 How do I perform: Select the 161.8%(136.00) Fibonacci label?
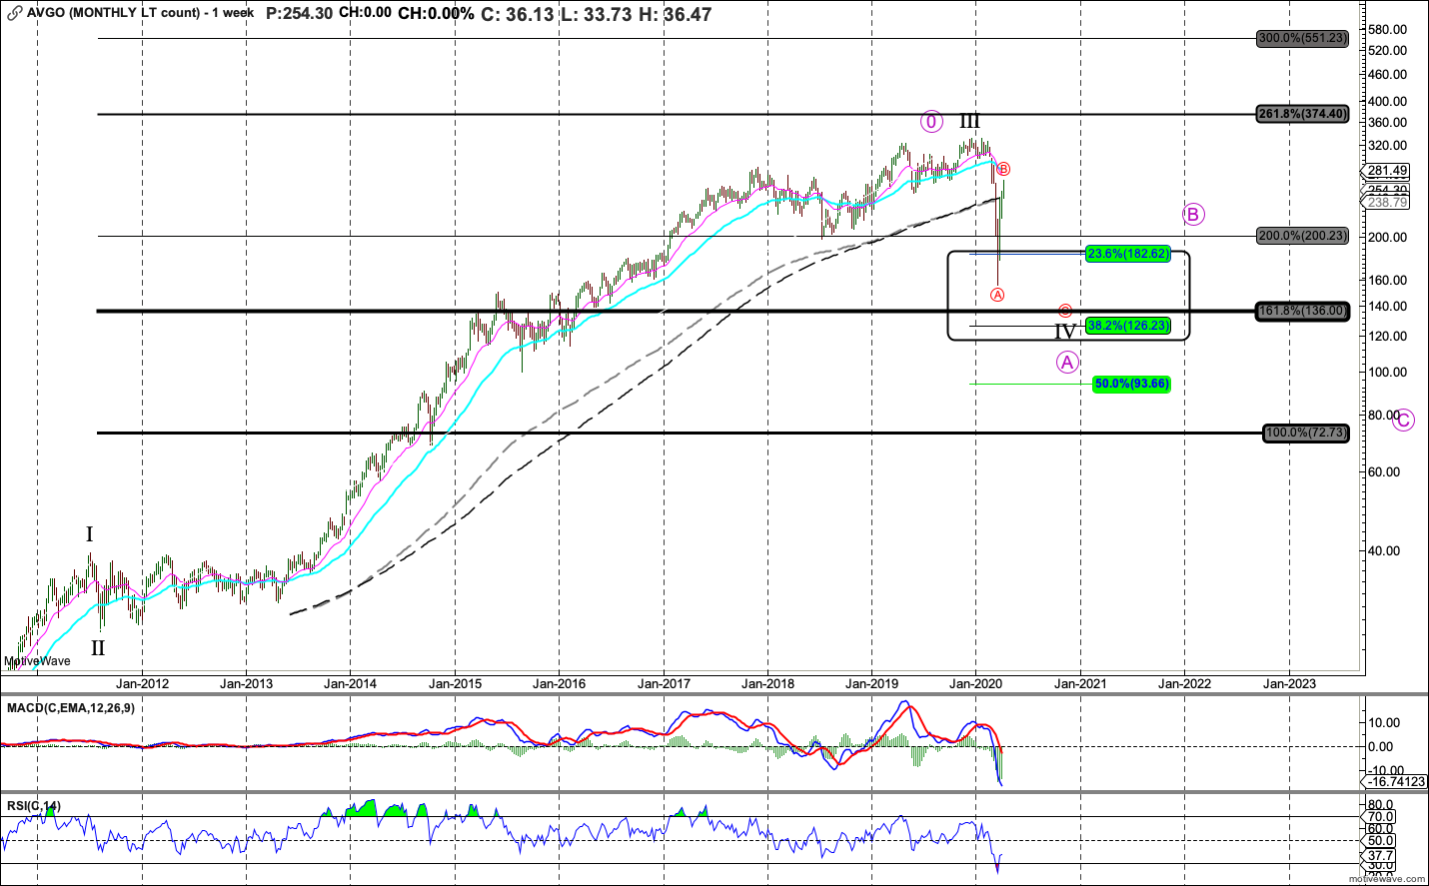1302,311
